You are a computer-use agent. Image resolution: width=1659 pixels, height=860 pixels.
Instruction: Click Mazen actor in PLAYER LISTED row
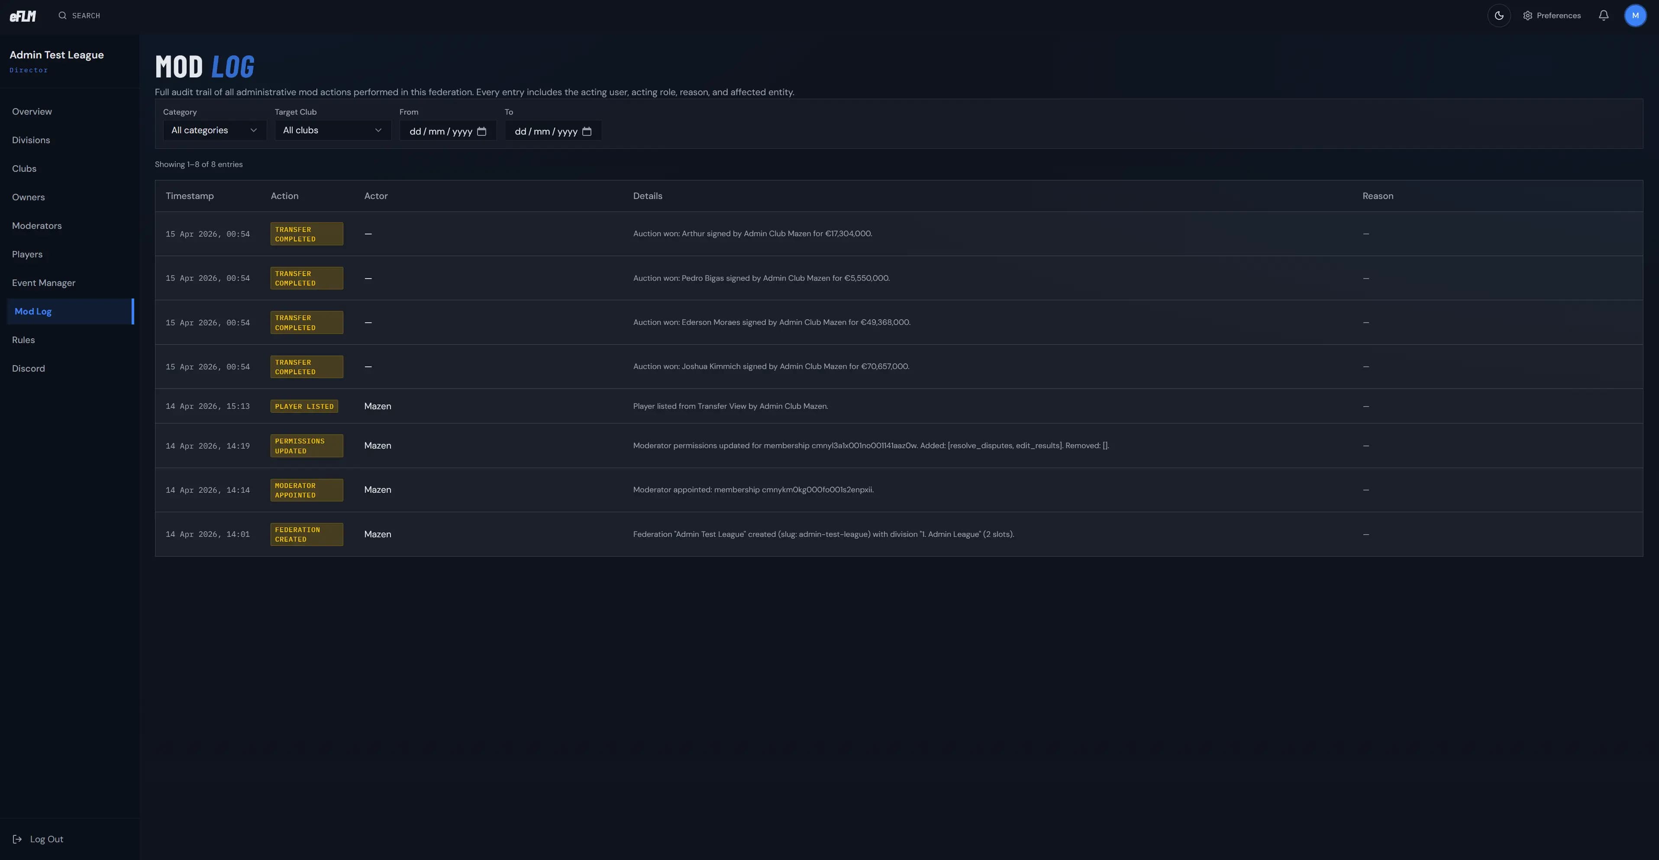(378, 406)
